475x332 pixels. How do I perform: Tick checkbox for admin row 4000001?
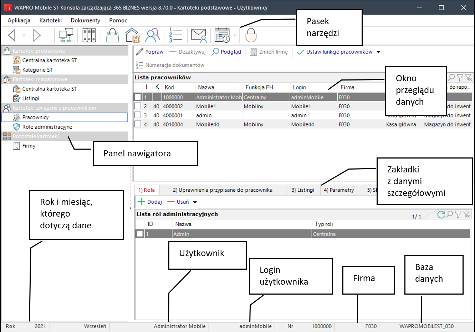tap(138, 115)
